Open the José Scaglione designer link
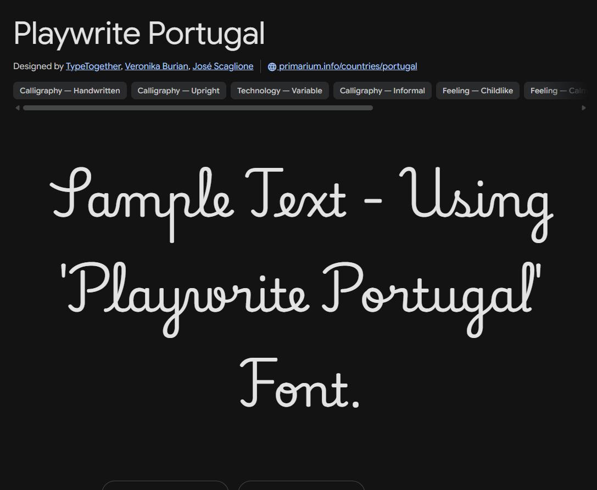Image resolution: width=597 pixels, height=490 pixels. [223, 66]
